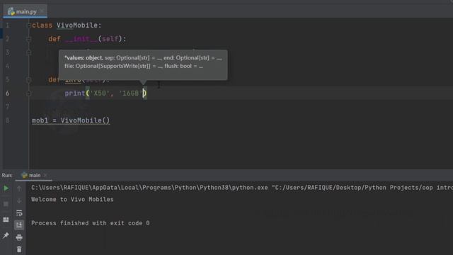Screen dimensions: 453x255
Task: Collapse the __init__ method fold marker on line 2
Action: click(28, 39)
